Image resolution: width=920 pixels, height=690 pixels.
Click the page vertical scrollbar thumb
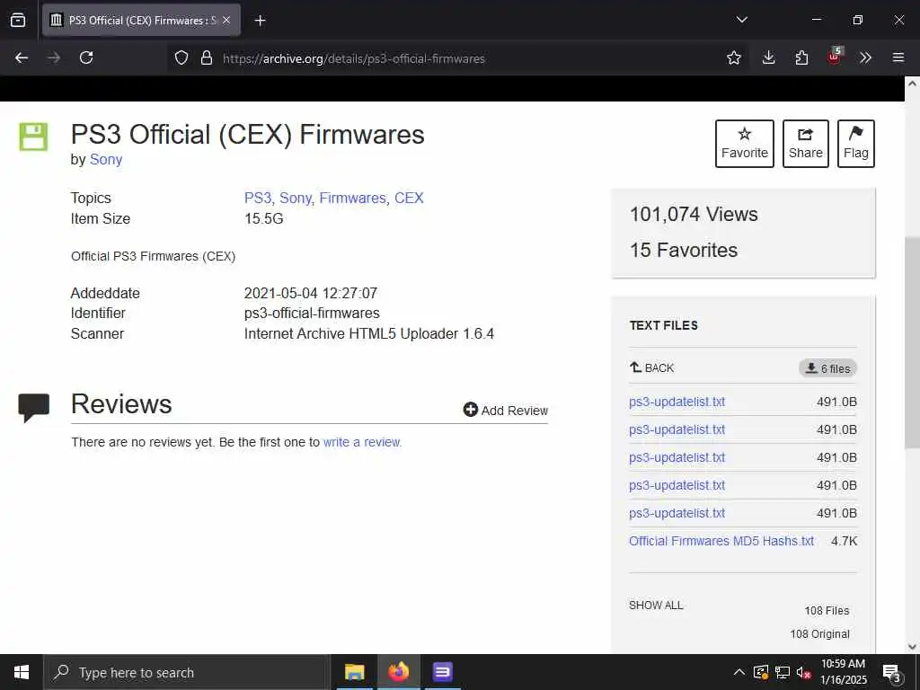tap(912, 342)
